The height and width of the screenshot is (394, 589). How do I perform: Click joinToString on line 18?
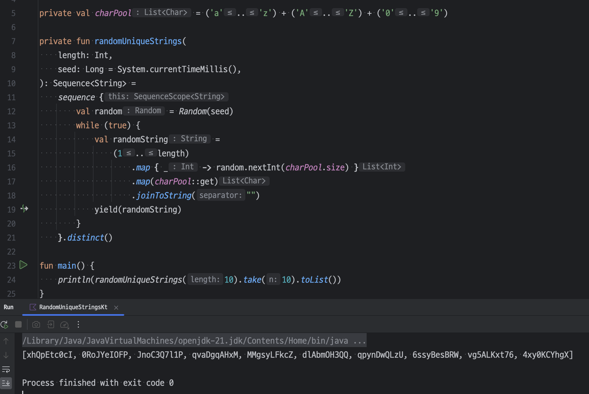click(x=164, y=196)
